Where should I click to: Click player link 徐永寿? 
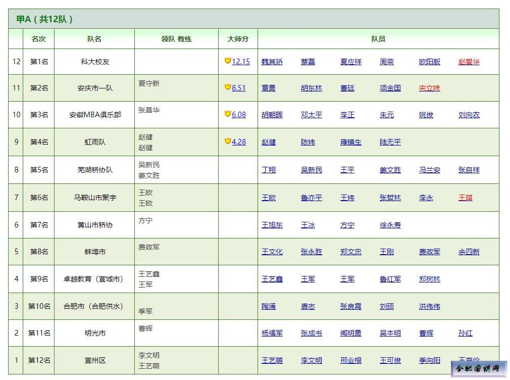coord(390,225)
